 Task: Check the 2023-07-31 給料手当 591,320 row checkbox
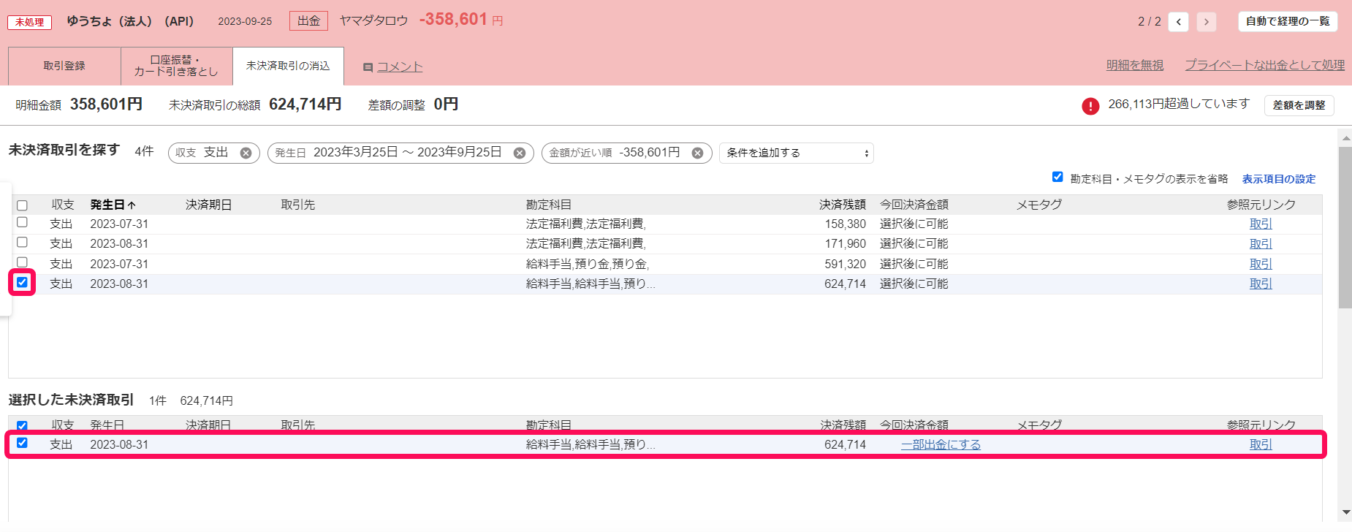pyautogui.click(x=22, y=262)
